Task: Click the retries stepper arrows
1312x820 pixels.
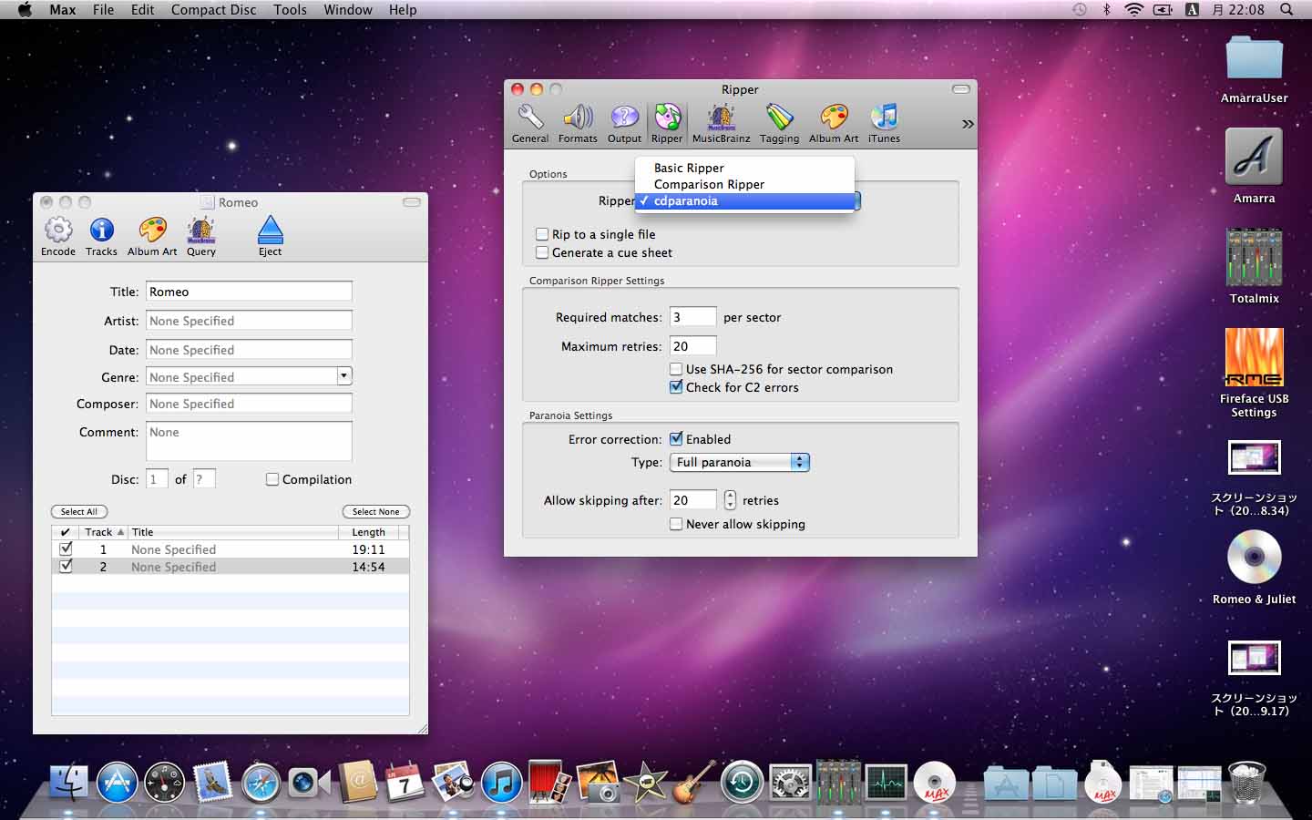Action: coord(730,499)
